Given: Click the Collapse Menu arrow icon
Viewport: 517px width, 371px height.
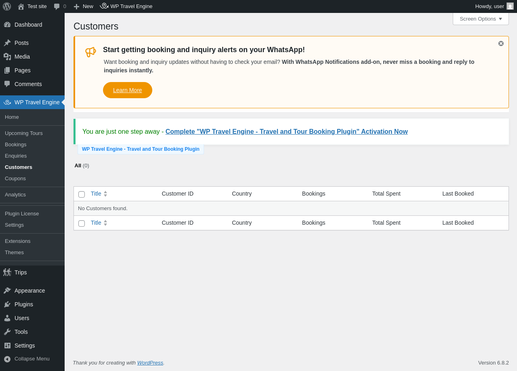Looking at the screenshot, I should click(7, 359).
